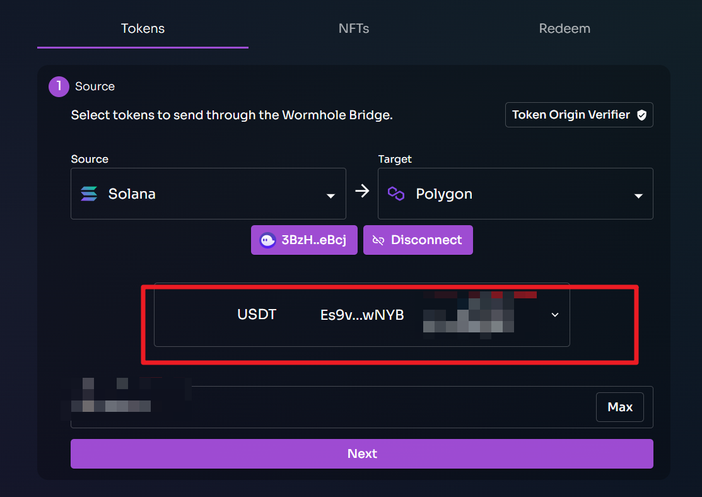
Task: Proceed with the Next button
Action: (x=362, y=453)
